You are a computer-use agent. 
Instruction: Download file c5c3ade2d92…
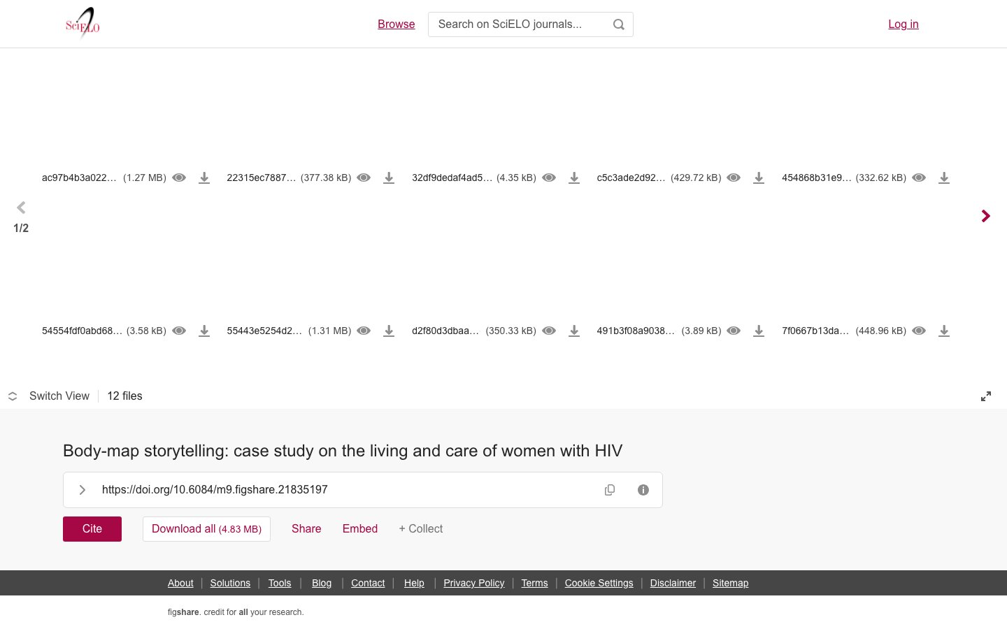[x=759, y=178]
